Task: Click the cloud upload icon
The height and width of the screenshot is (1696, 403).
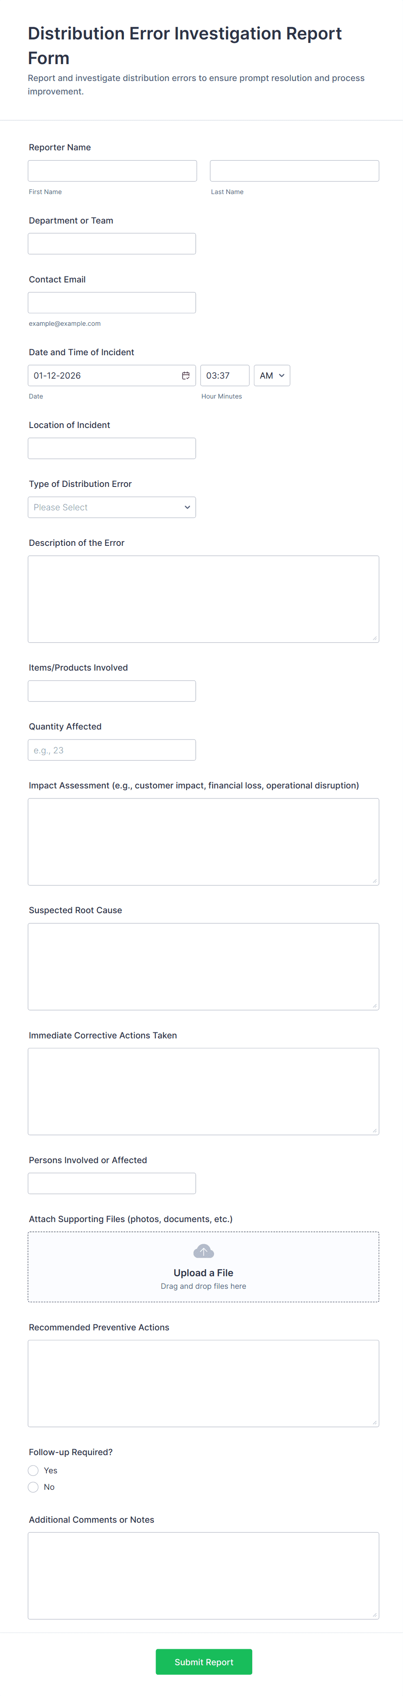Action: pyautogui.click(x=204, y=1250)
